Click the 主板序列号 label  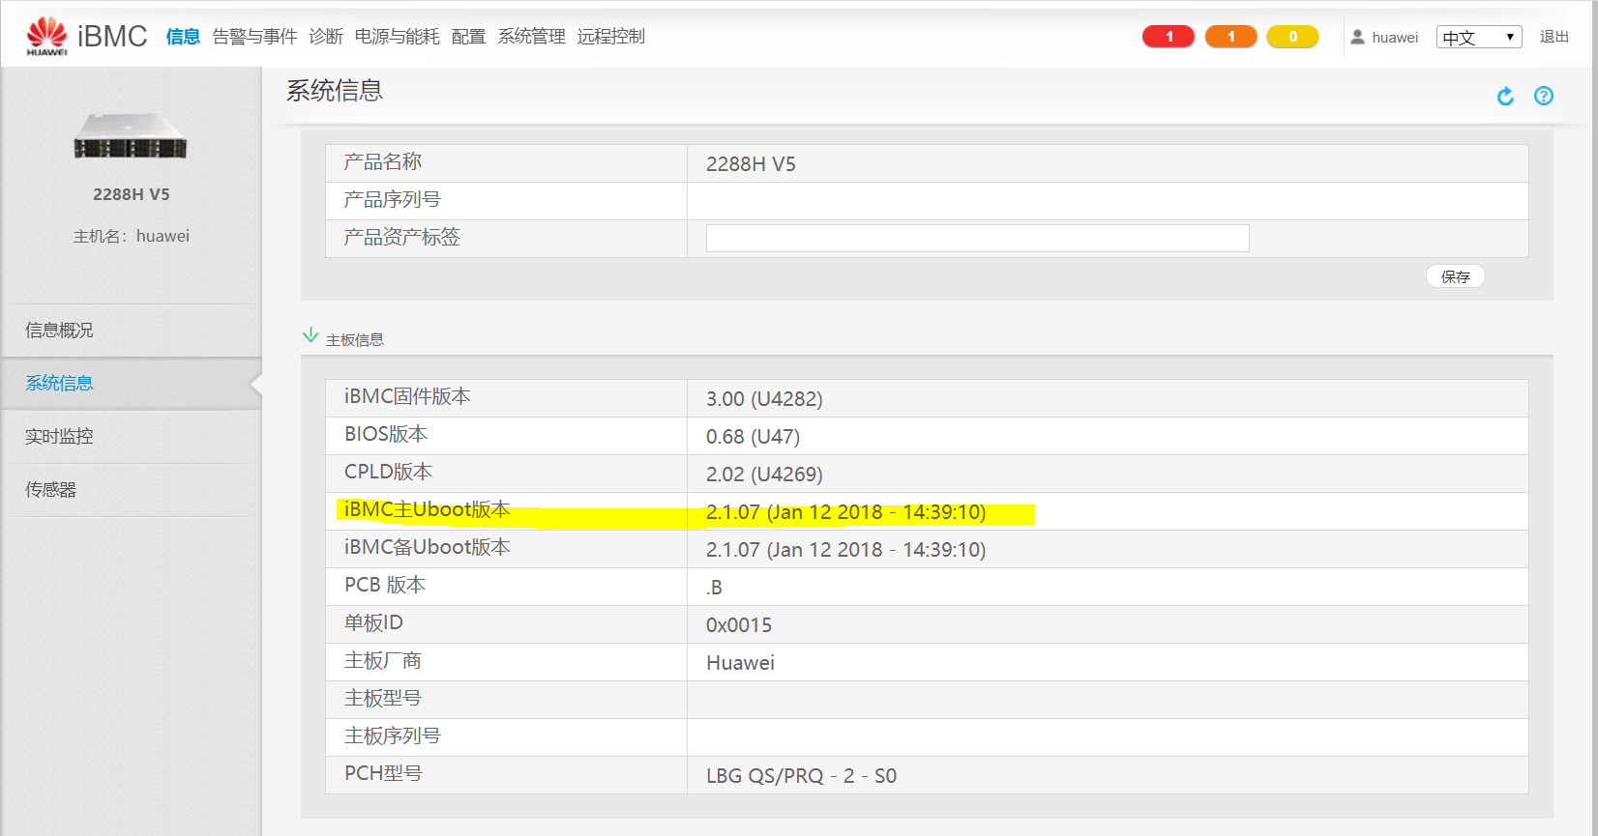[393, 735]
